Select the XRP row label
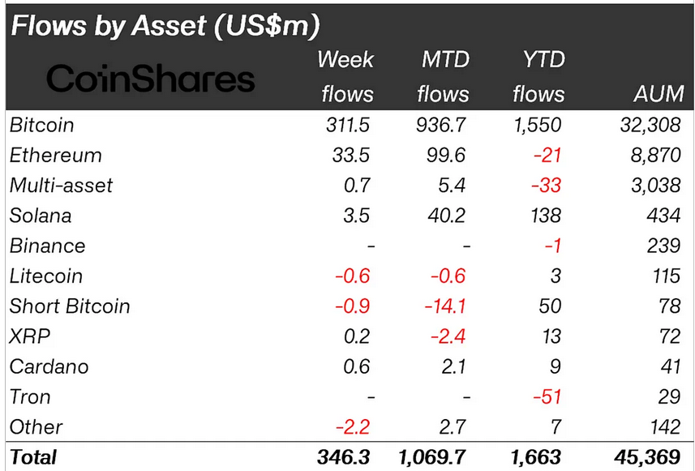The width and height of the screenshot is (695, 471). (x=30, y=336)
